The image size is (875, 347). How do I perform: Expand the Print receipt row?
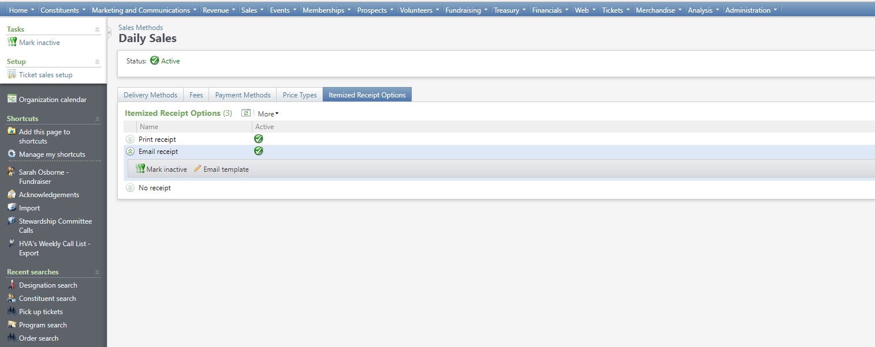tap(130, 139)
